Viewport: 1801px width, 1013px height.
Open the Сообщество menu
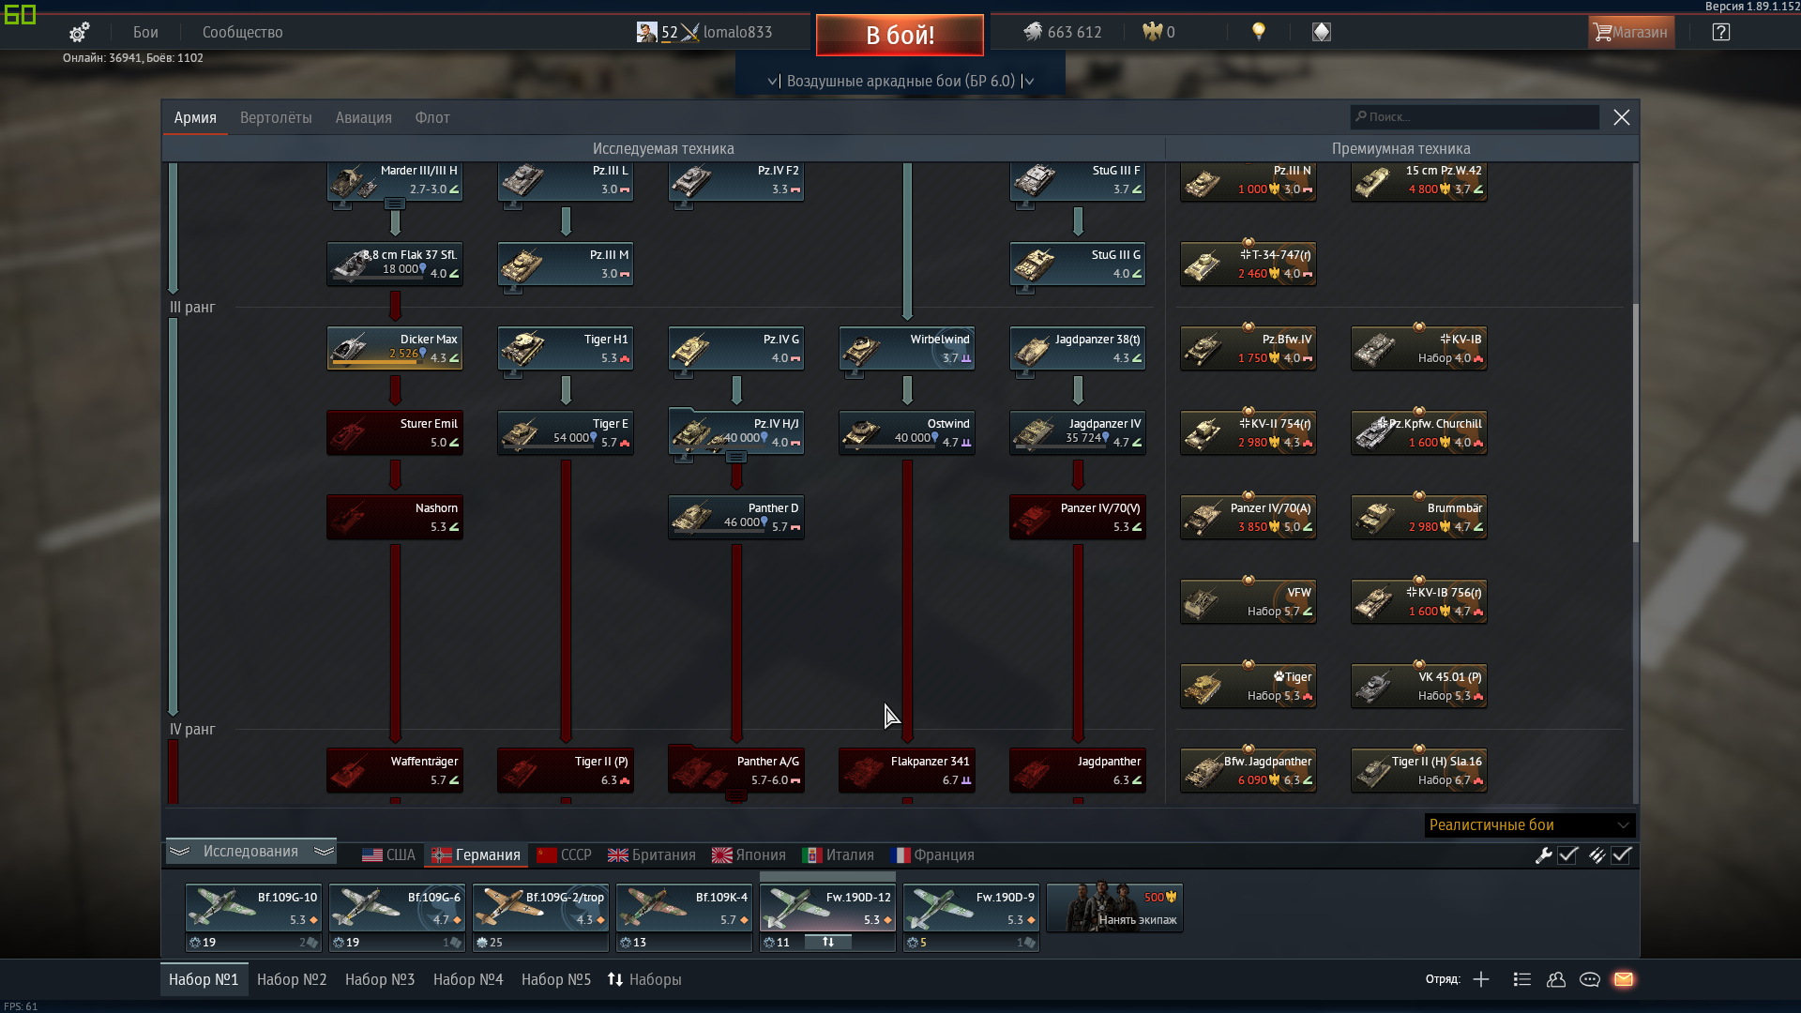tap(243, 32)
